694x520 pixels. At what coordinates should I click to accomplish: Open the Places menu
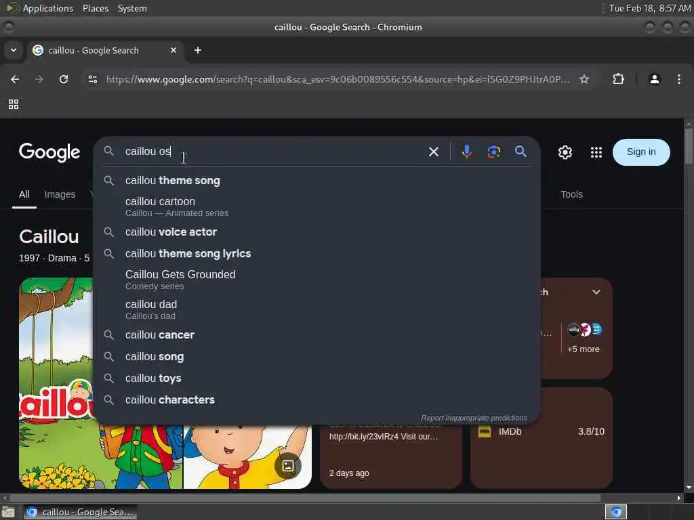(x=96, y=8)
